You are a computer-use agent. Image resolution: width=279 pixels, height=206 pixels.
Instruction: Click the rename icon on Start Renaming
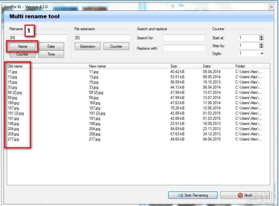click(x=180, y=195)
